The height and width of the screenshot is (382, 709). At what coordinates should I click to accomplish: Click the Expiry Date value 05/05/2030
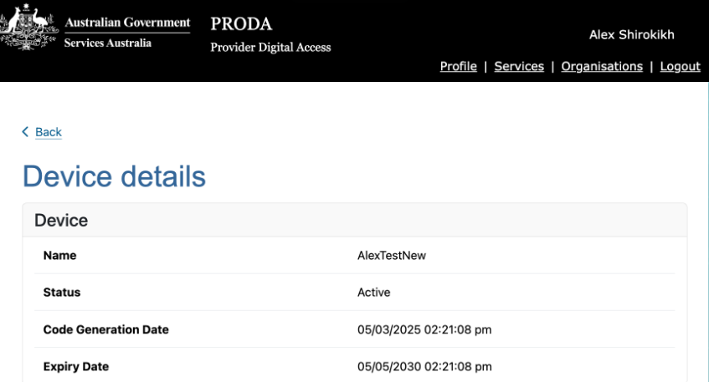point(424,367)
